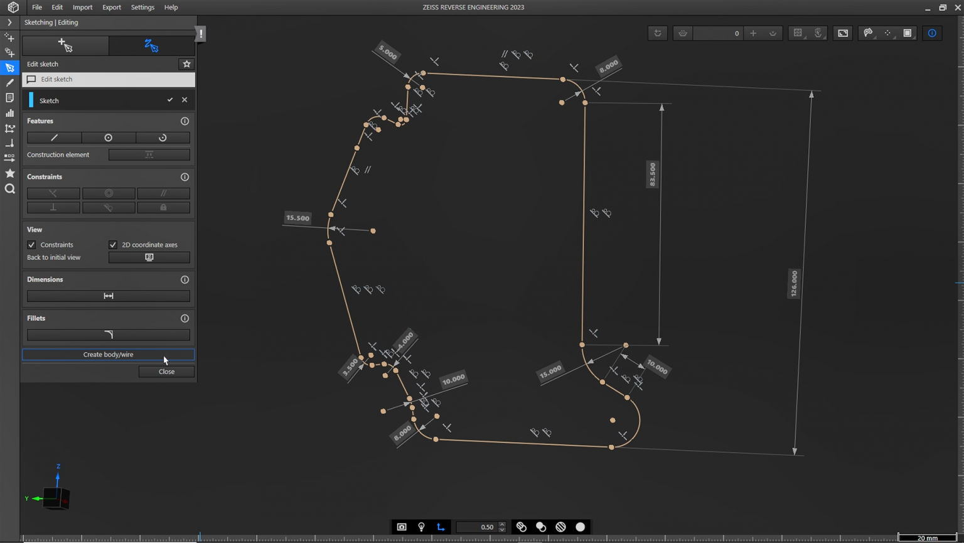
Task: Click the screenshot camera icon in bottom toolbar
Action: 401,527
